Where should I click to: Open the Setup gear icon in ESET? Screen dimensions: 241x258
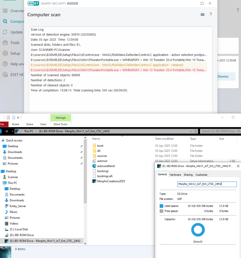coord(5,53)
